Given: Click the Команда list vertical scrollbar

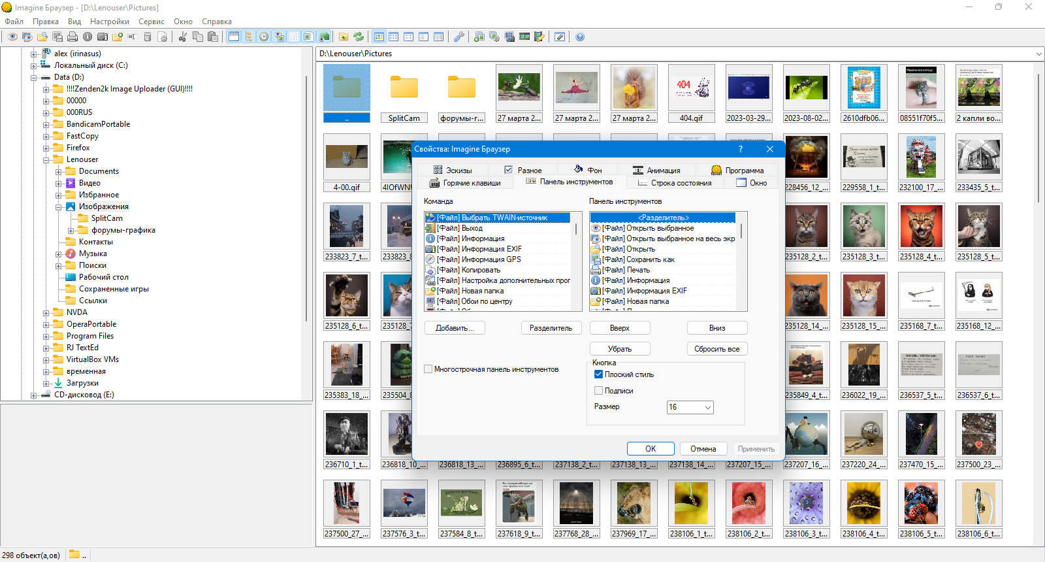Looking at the screenshot, I should pyautogui.click(x=576, y=261).
